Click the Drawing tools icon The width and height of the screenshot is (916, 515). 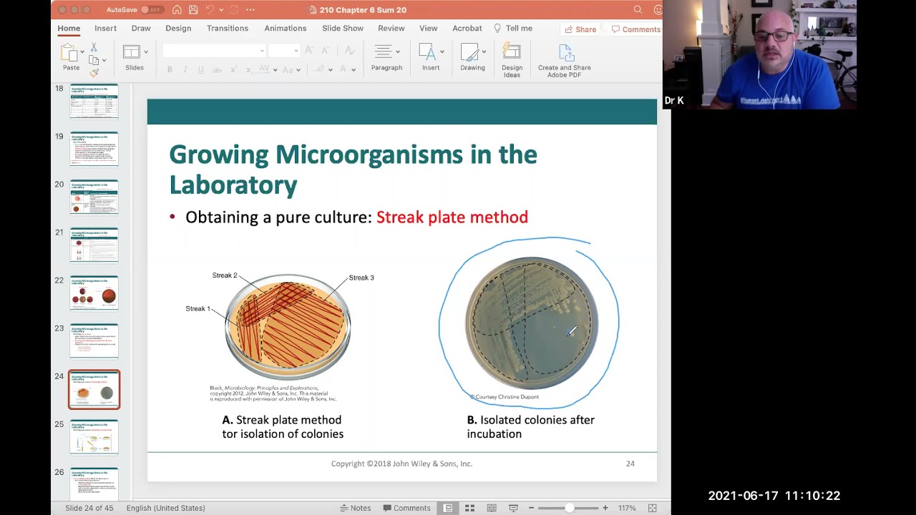click(469, 52)
